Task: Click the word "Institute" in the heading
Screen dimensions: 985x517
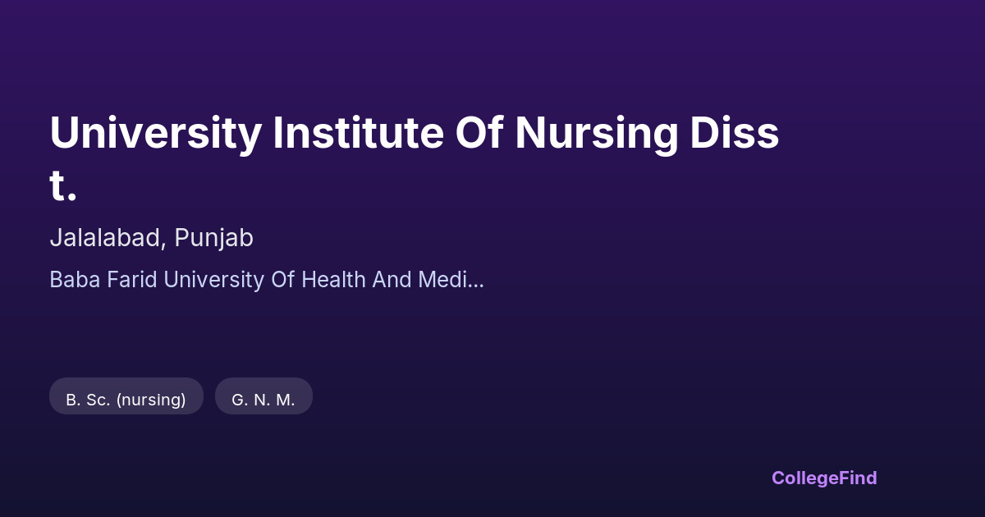Action: coord(359,134)
